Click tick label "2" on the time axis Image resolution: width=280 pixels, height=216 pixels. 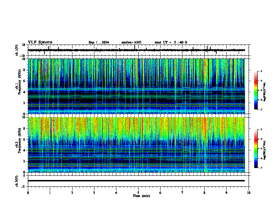[x=72, y=193]
